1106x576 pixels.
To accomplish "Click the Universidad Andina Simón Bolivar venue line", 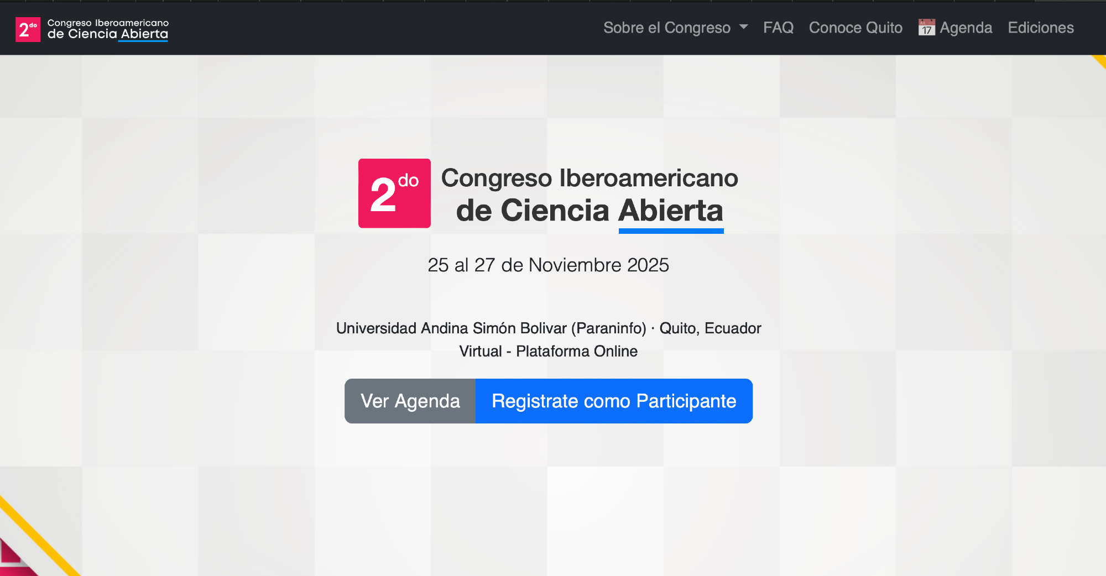I will pos(548,328).
